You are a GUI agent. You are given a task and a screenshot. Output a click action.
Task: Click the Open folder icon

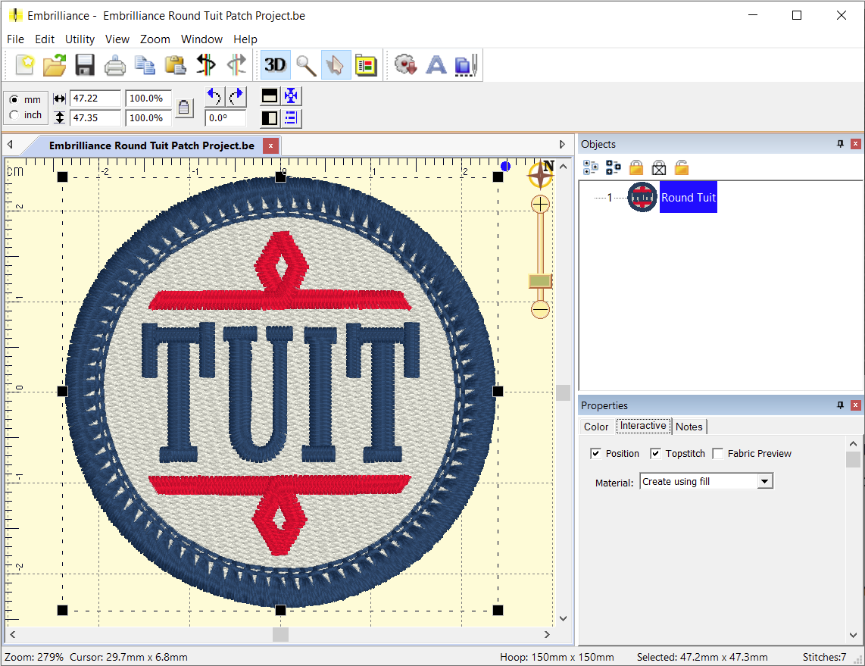click(x=55, y=65)
